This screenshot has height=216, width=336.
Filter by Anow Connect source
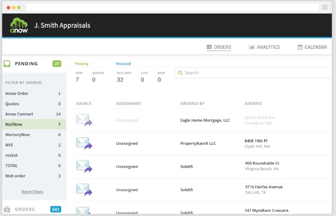point(34,114)
